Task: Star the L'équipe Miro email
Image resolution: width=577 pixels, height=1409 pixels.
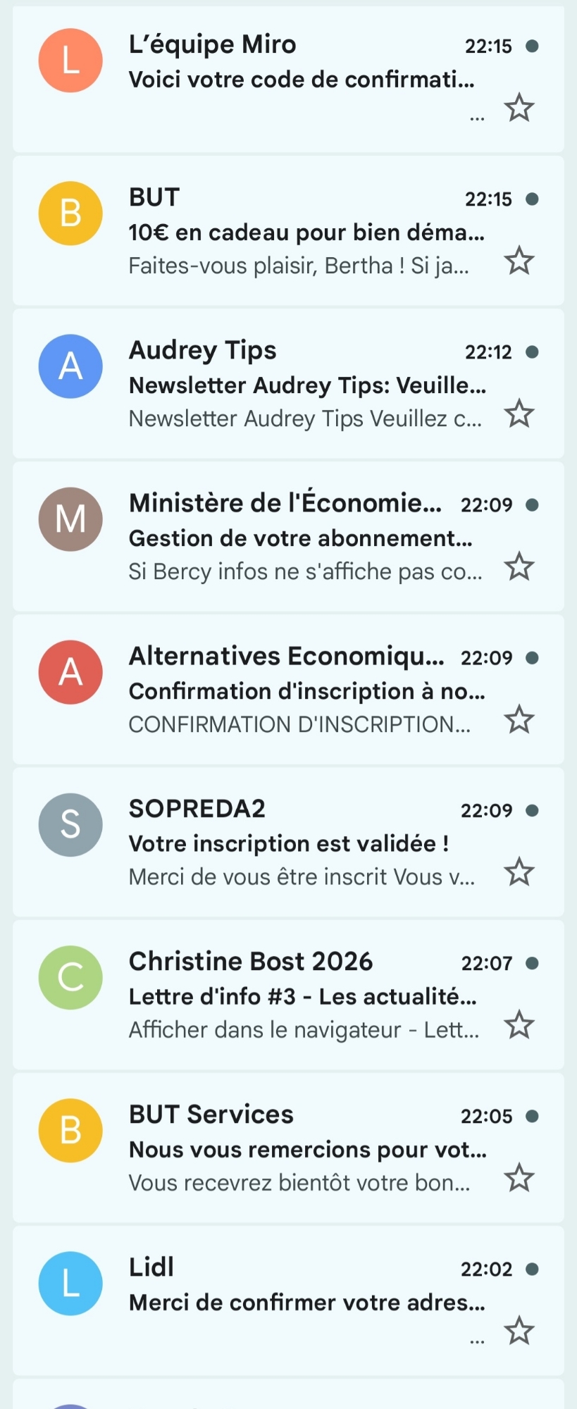Action: coord(519,108)
